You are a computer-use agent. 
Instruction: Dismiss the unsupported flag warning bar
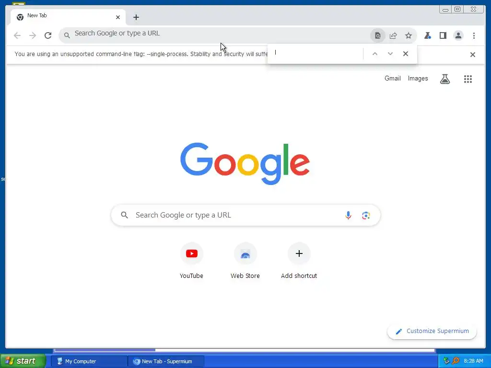coord(472,55)
